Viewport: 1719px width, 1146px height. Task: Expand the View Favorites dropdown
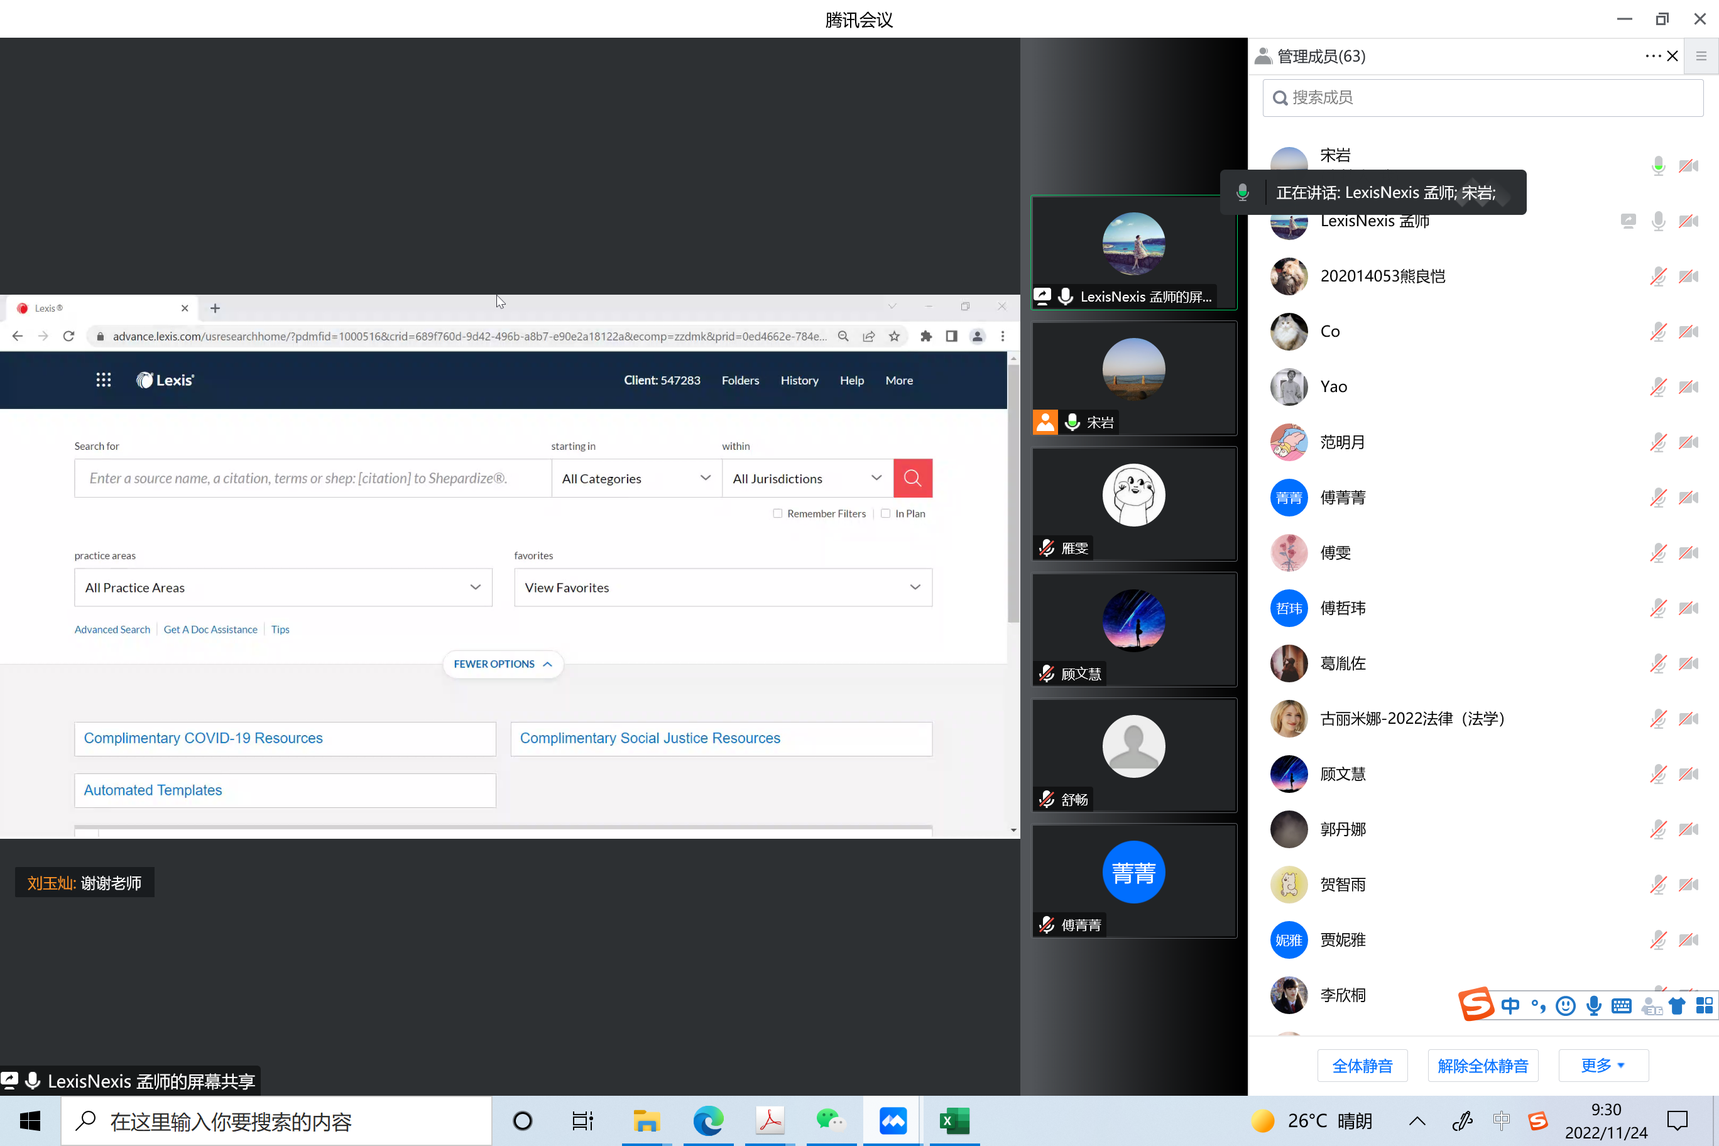pyautogui.click(x=723, y=587)
